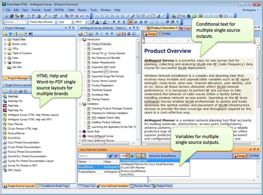Toggle numbered list button
The height and width of the screenshot is (195, 263).
[x=152, y=22]
